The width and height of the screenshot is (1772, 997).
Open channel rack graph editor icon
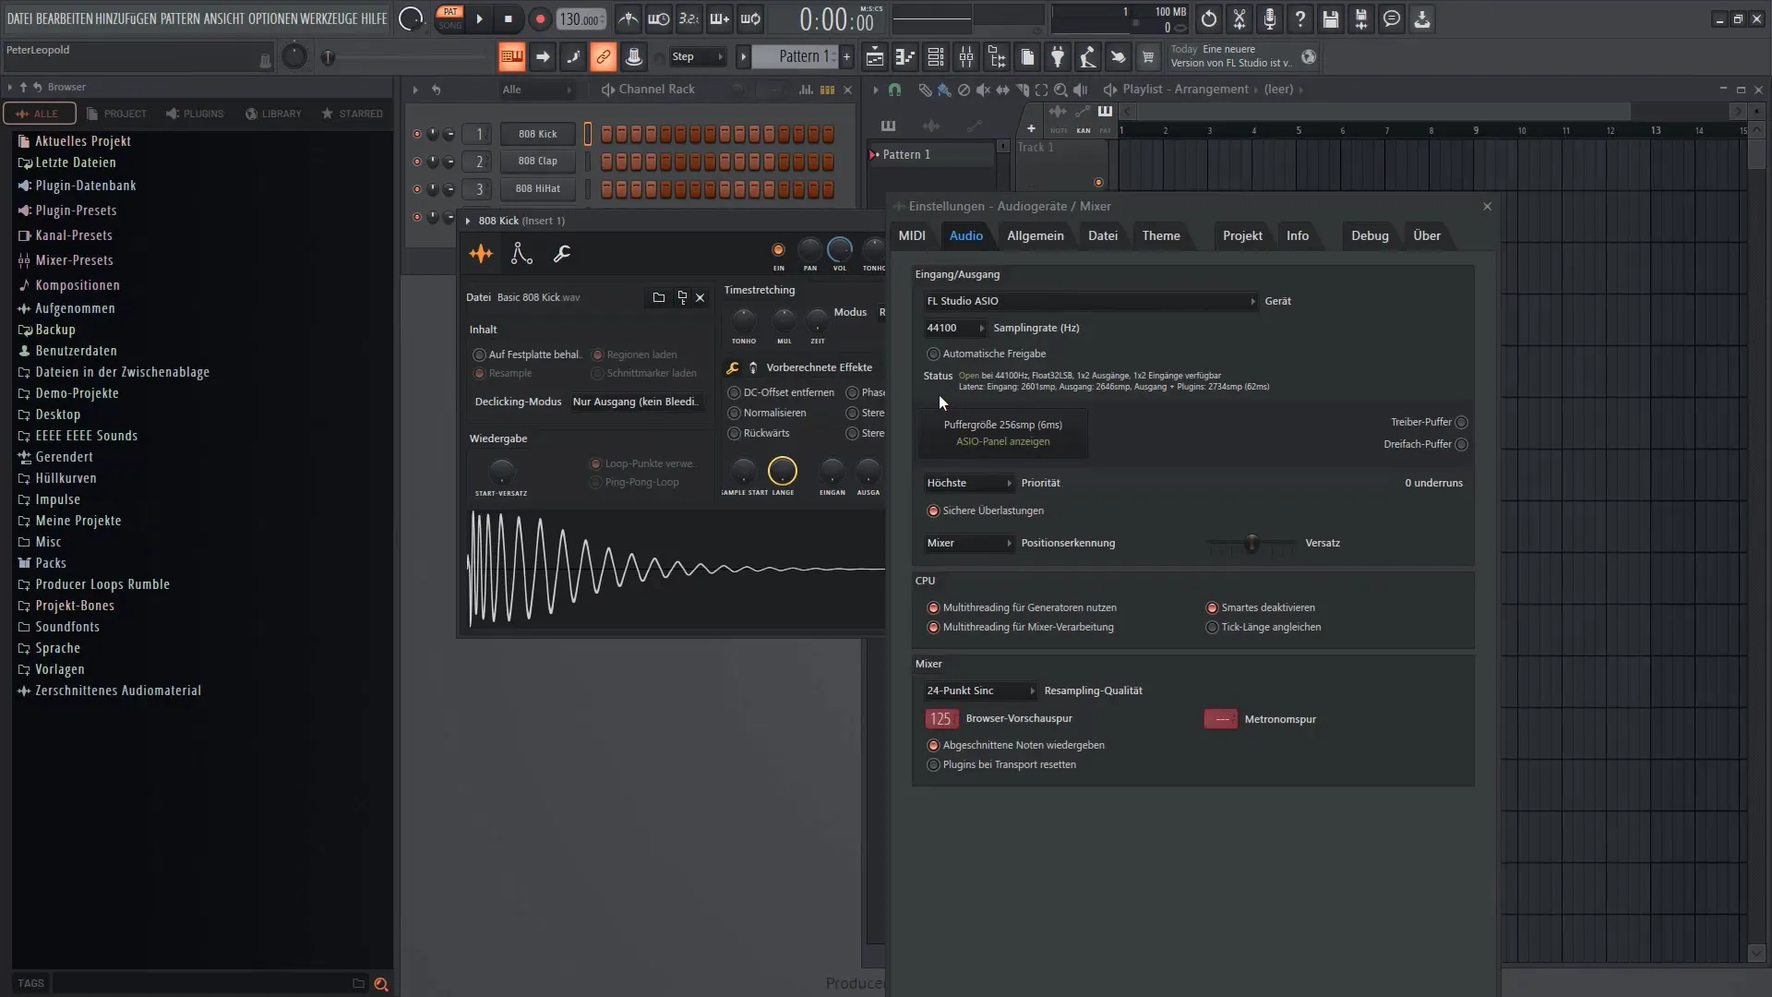tap(806, 90)
